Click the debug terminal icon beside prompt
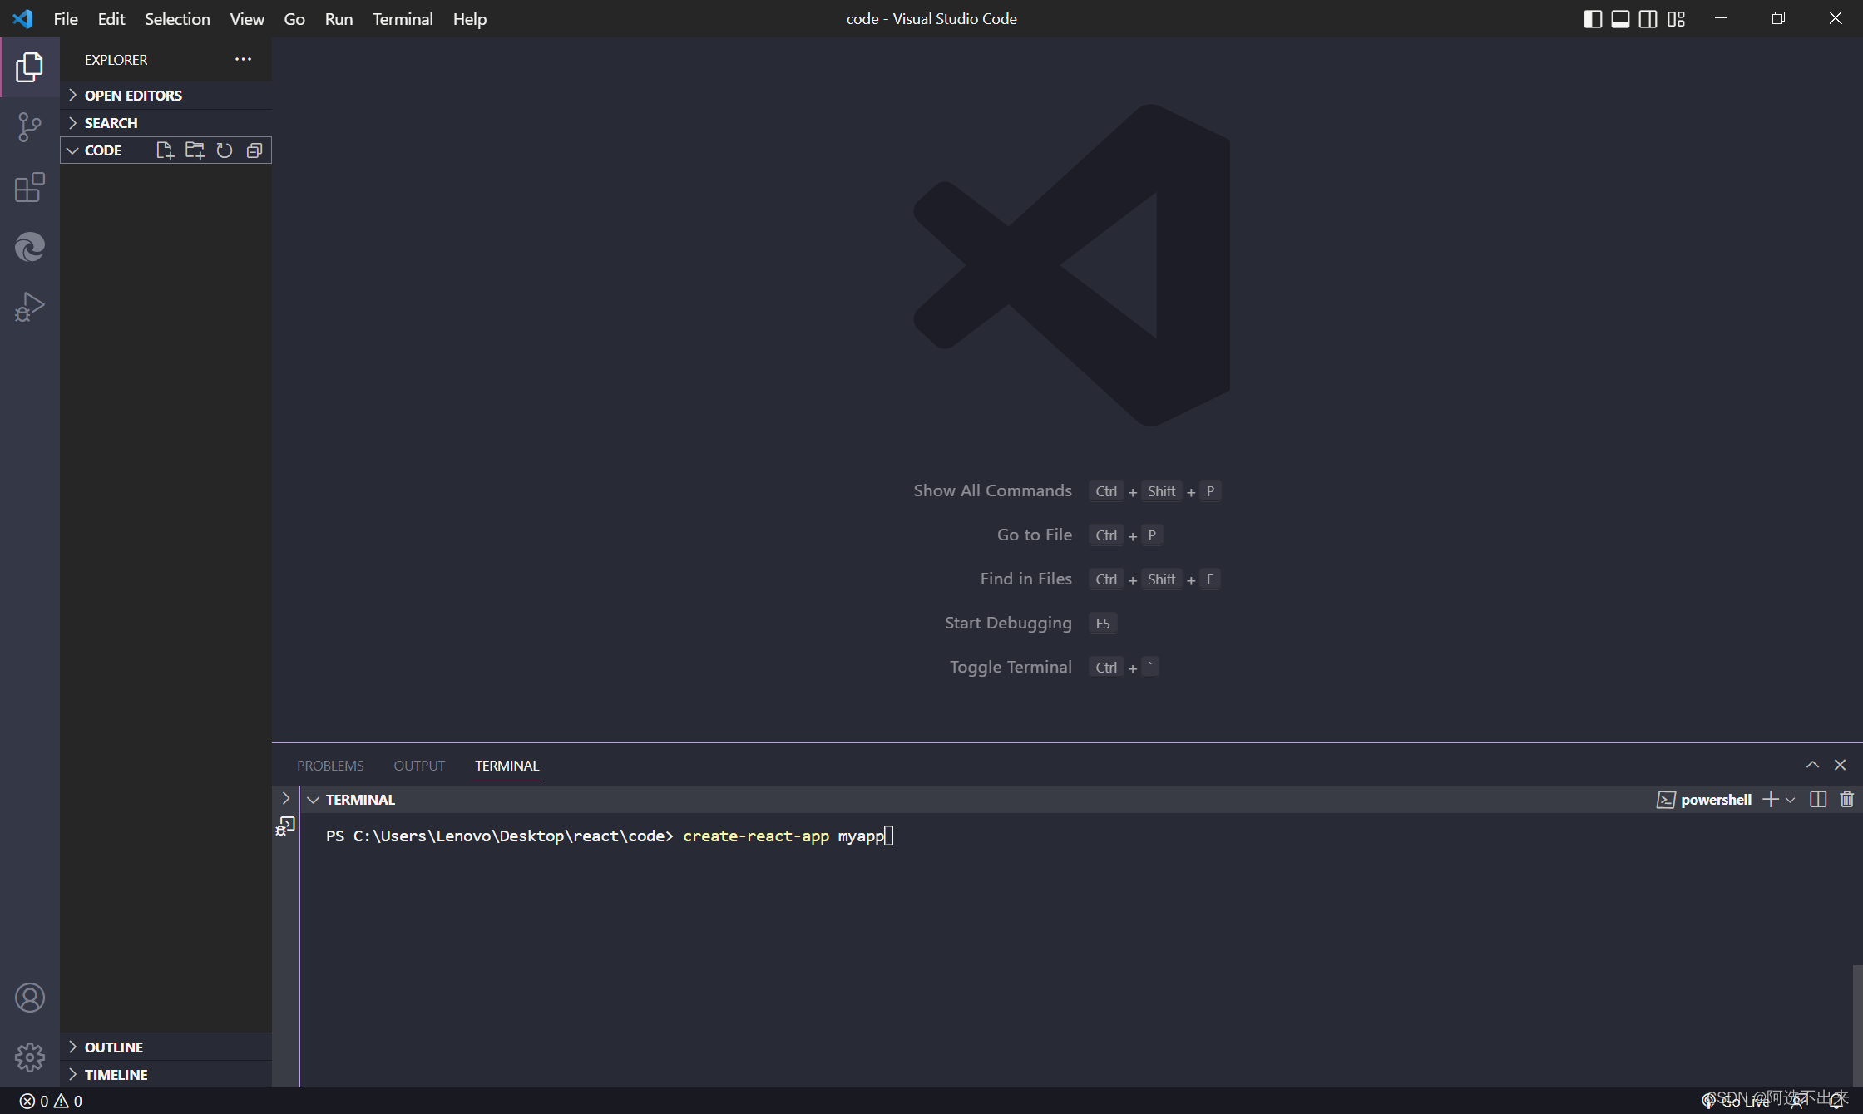This screenshot has width=1863, height=1114. tap(285, 826)
